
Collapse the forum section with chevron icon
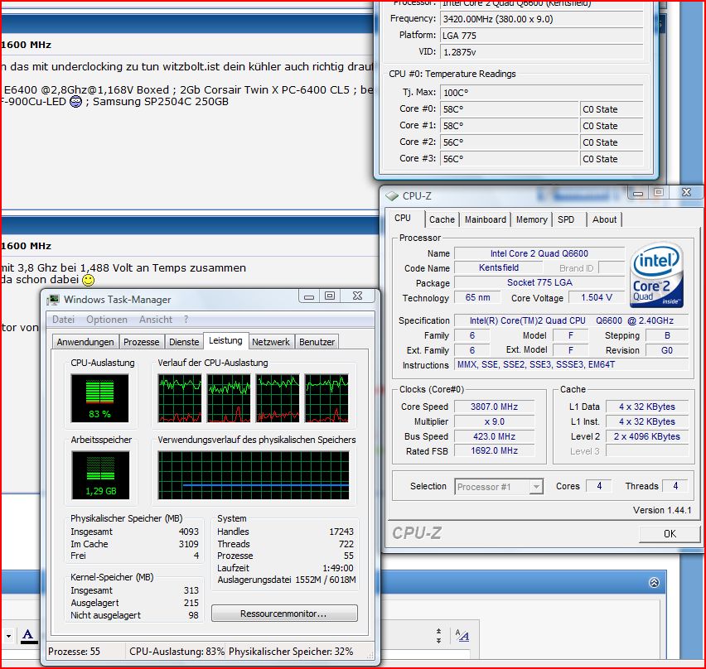(x=654, y=583)
